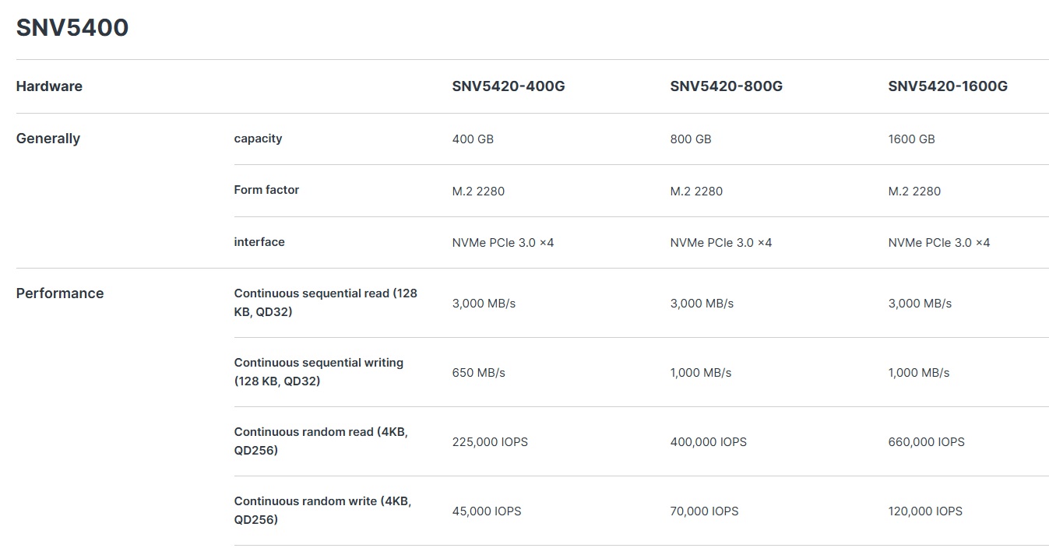Click the Hardware section label
1049x548 pixels.
[49, 86]
